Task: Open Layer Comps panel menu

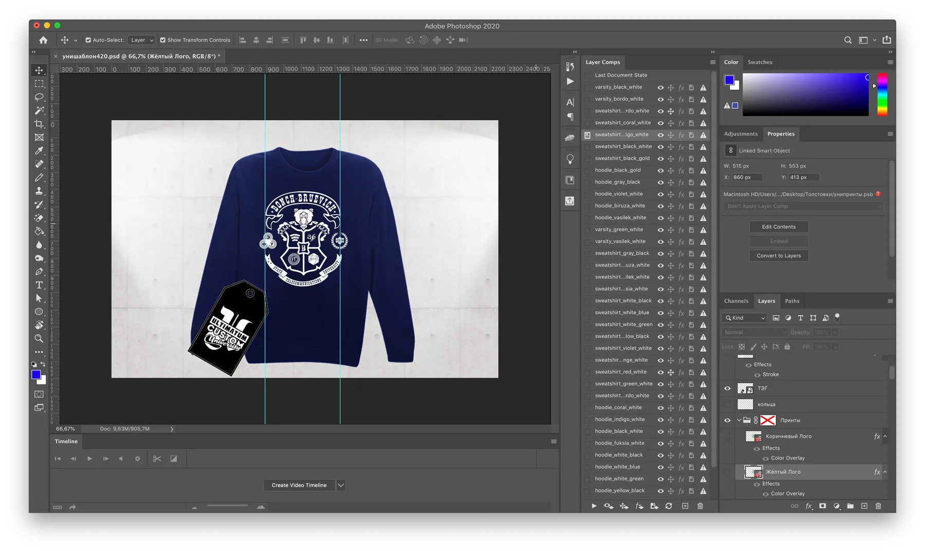Action: click(713, 62)
